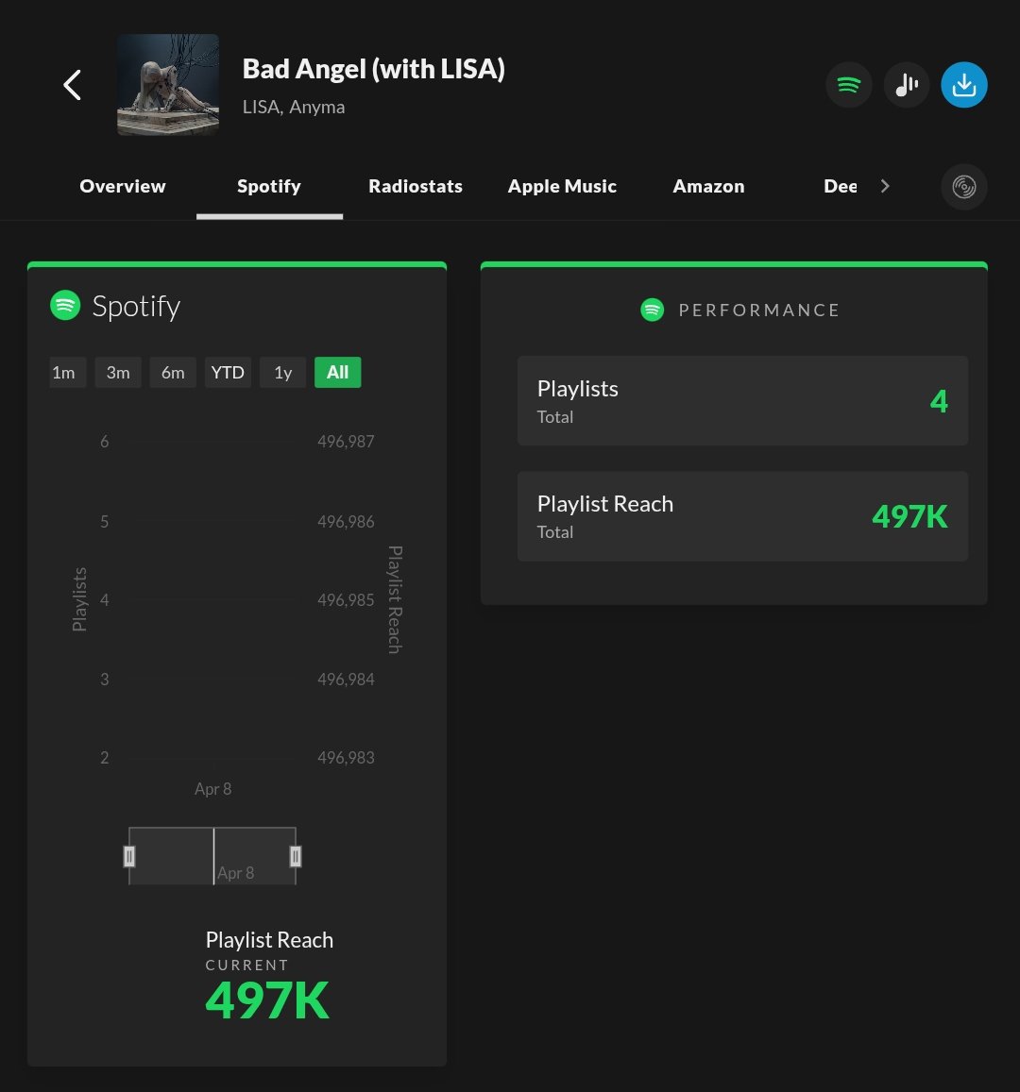Image resolution: width=1020 pixels, height=1092 pixels.
Task: Download data with blue download button
Action: 964,85
